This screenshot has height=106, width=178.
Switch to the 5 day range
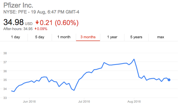tap(40, 37)
